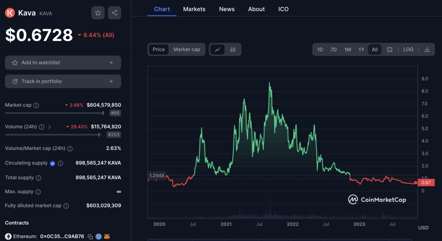Open the calendar date range picker

coord(390,49)
